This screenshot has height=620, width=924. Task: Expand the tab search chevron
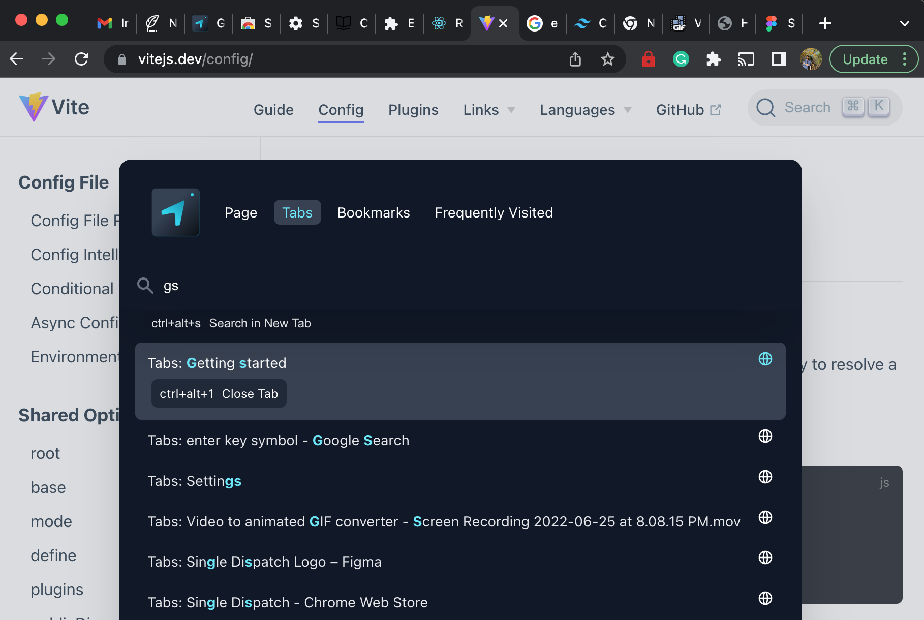pyautogui.click(x=905, y=23)
